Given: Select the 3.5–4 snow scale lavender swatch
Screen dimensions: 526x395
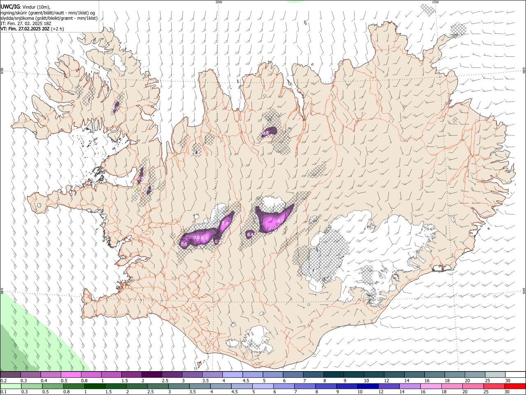Looking at the screenshot, I should (213, 374).
